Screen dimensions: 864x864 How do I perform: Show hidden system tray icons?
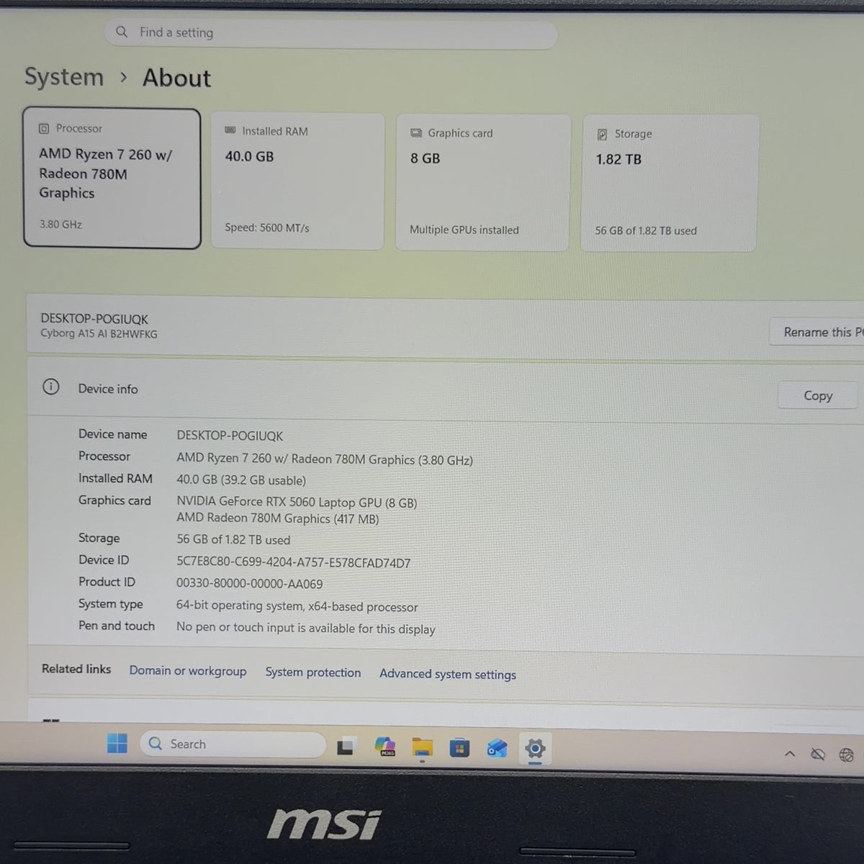pyautogui.click(x=790, y=754)
